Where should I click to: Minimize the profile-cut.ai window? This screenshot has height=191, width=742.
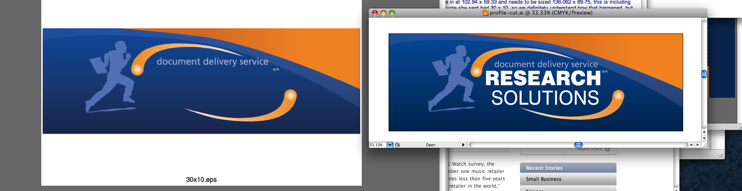pos(383,13)
